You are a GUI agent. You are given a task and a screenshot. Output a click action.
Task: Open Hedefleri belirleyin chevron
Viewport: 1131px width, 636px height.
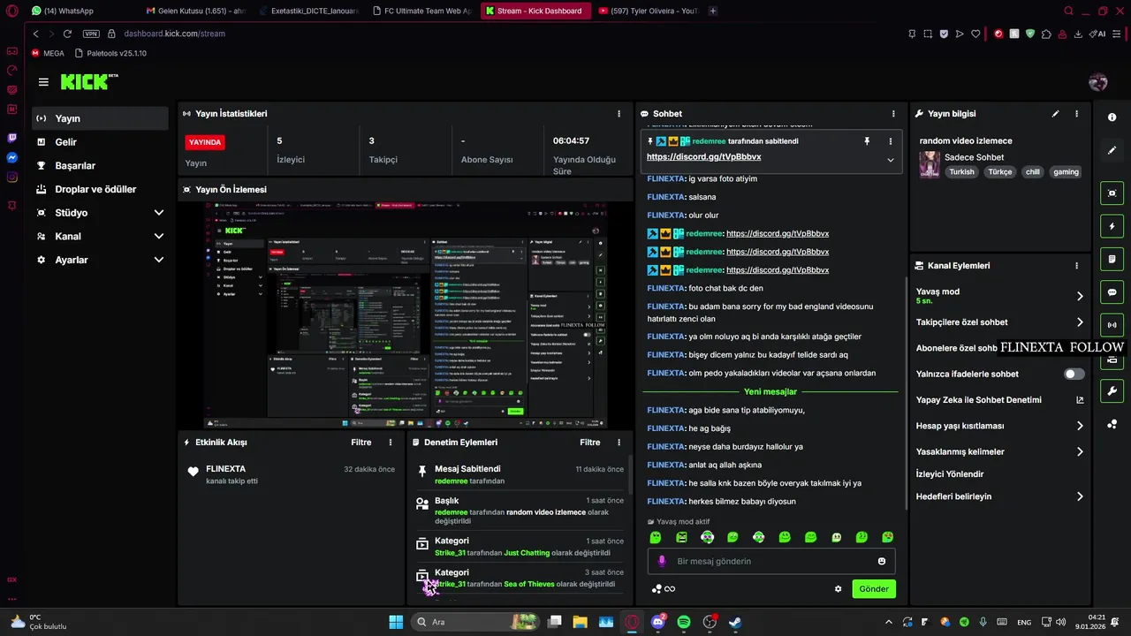(x=1080, y=496)
